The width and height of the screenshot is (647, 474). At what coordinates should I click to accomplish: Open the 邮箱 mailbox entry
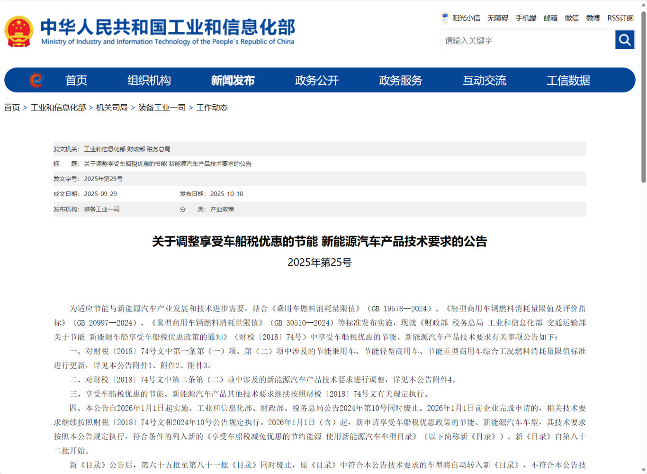(x=550, y=18)
